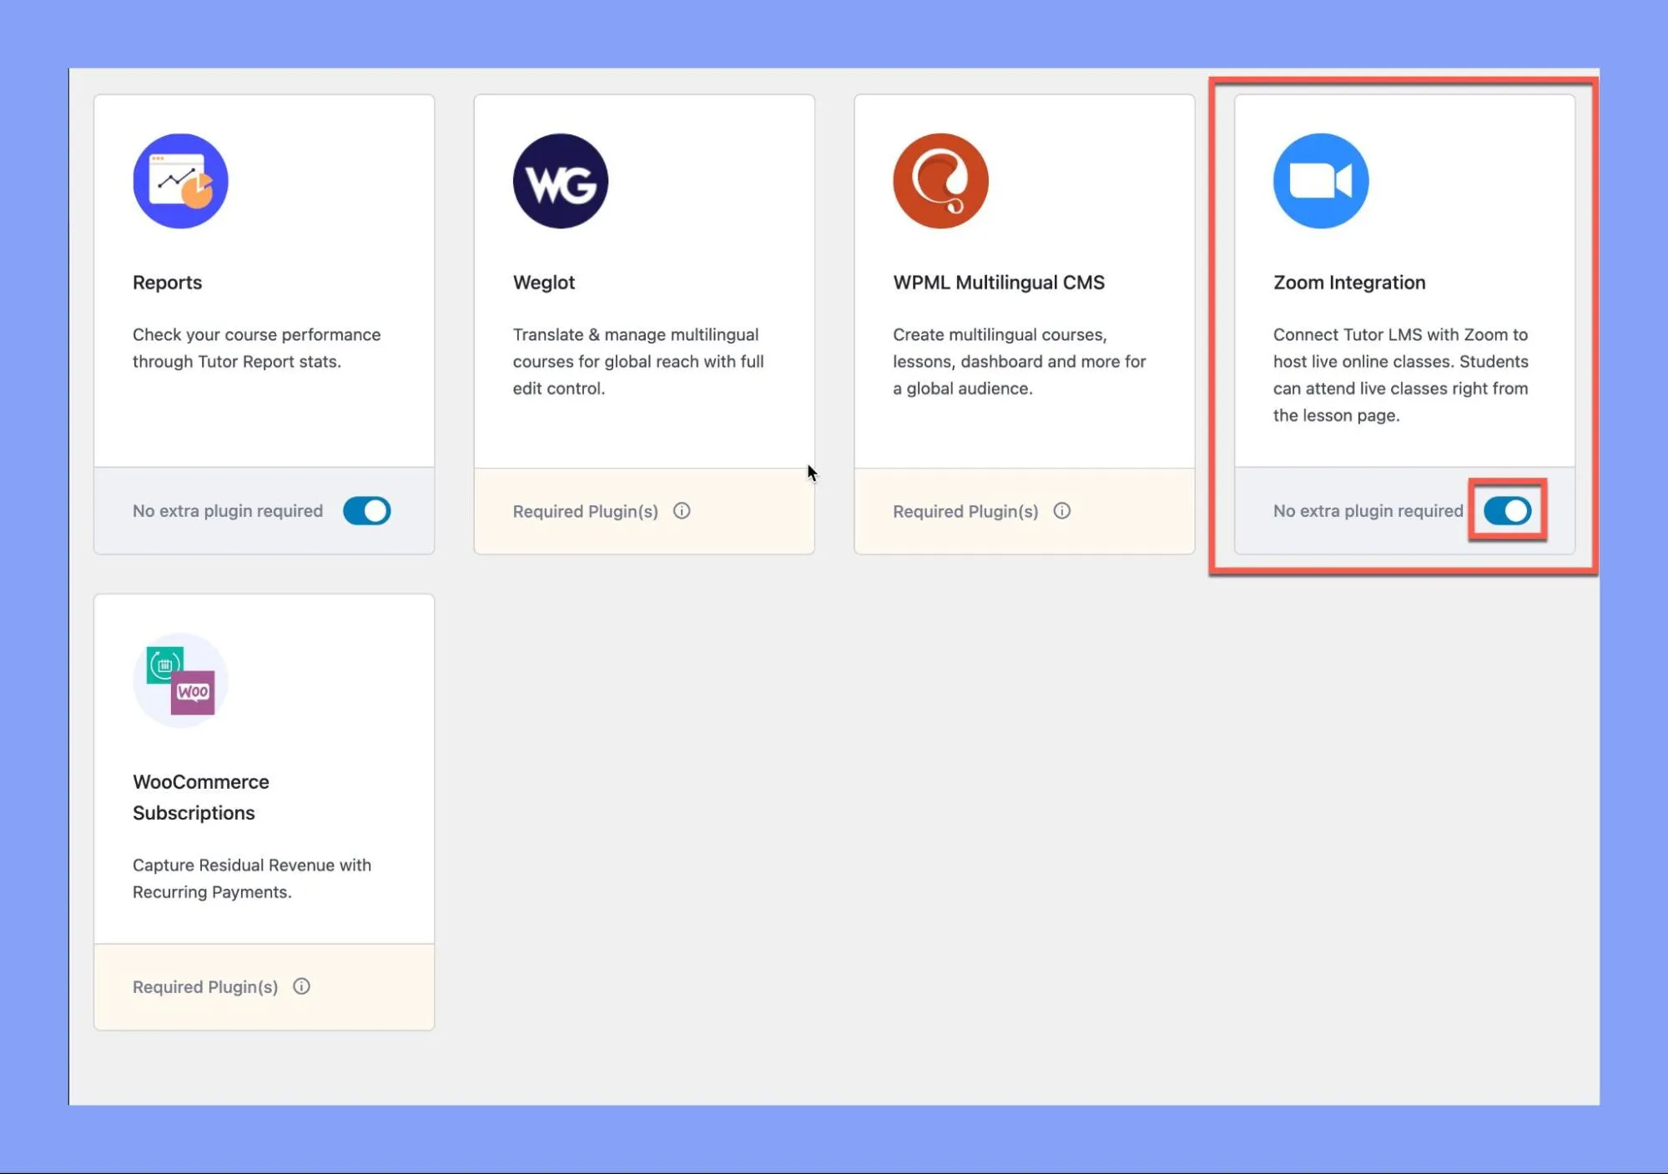1668x1174 pixels.
Task: Select the Zoom Integration title
Action: (x=1349, y=283)
